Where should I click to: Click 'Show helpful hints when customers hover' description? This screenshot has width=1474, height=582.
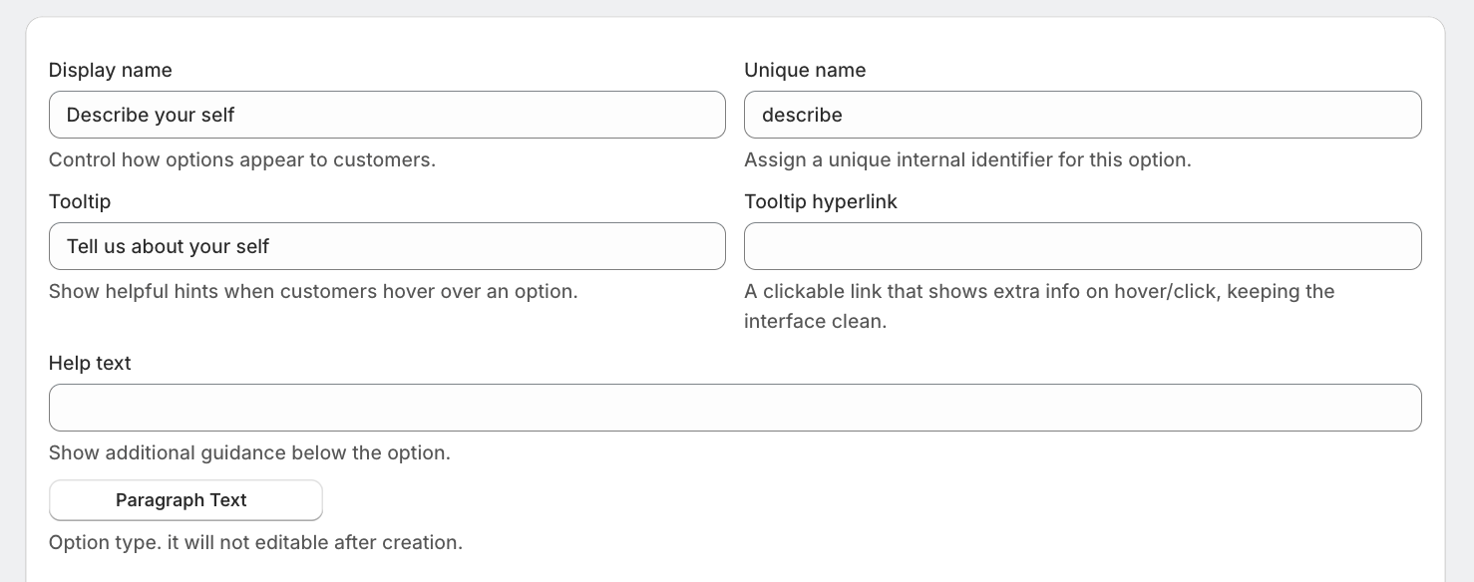point(313,291)
